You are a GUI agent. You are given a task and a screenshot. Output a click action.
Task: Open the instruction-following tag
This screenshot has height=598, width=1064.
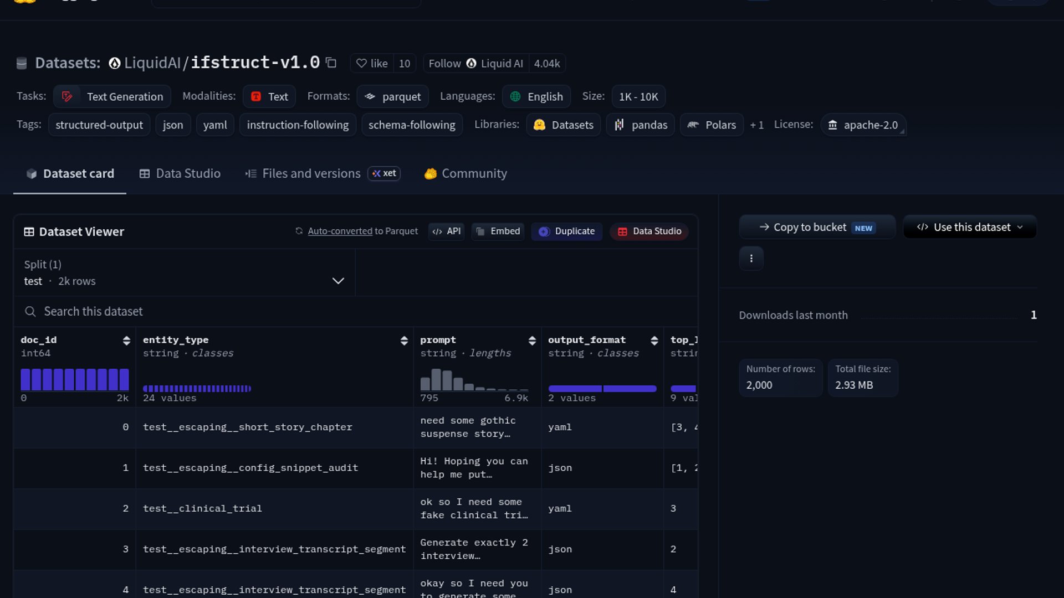pyautogui.click(x=298, y=125)
